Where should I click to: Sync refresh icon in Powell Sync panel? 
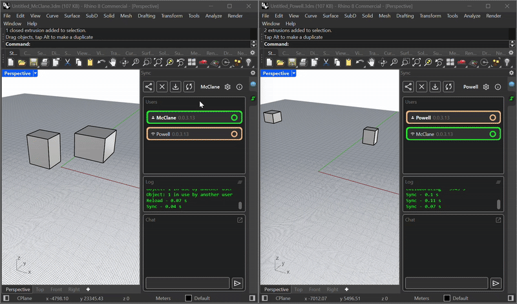448,87
